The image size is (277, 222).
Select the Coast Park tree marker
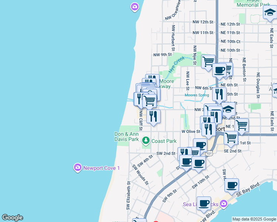146,141
